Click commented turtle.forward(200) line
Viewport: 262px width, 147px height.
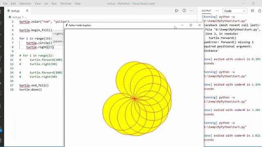pos(41,60)
